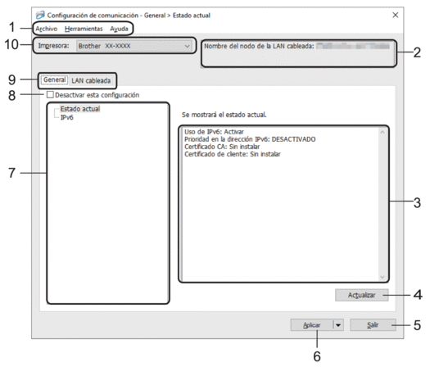This screenshot has height=367, width=430.
Task: Click the Actualizar button
Action: [x=362, y=295]
